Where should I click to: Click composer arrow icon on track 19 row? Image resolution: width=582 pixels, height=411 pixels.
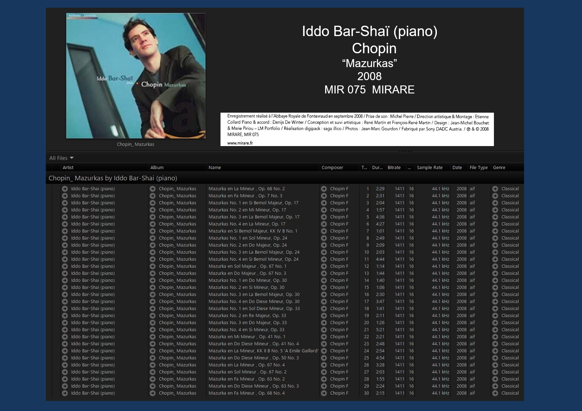pyautogui.click(x=324, y=315)
